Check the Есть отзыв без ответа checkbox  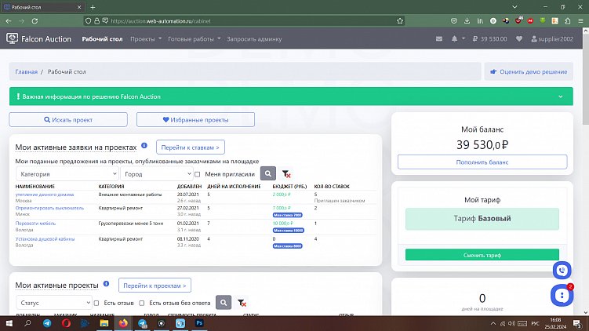coord(142,303)
